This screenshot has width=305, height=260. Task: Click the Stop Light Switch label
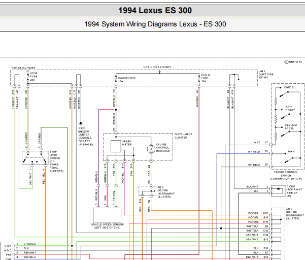coord(56,161)
